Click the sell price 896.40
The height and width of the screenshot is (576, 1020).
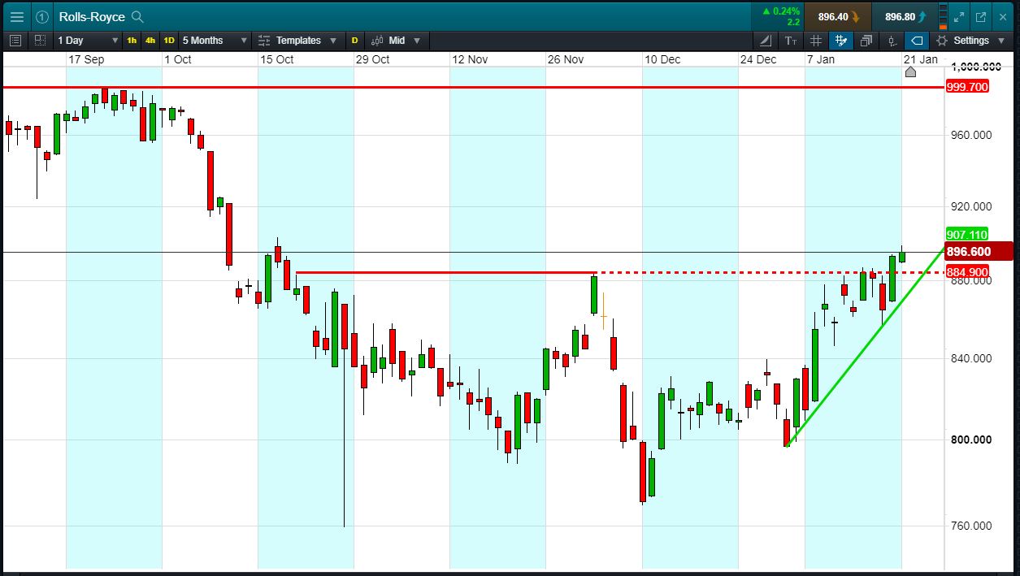pyautogui.click(x=838, y=16)
